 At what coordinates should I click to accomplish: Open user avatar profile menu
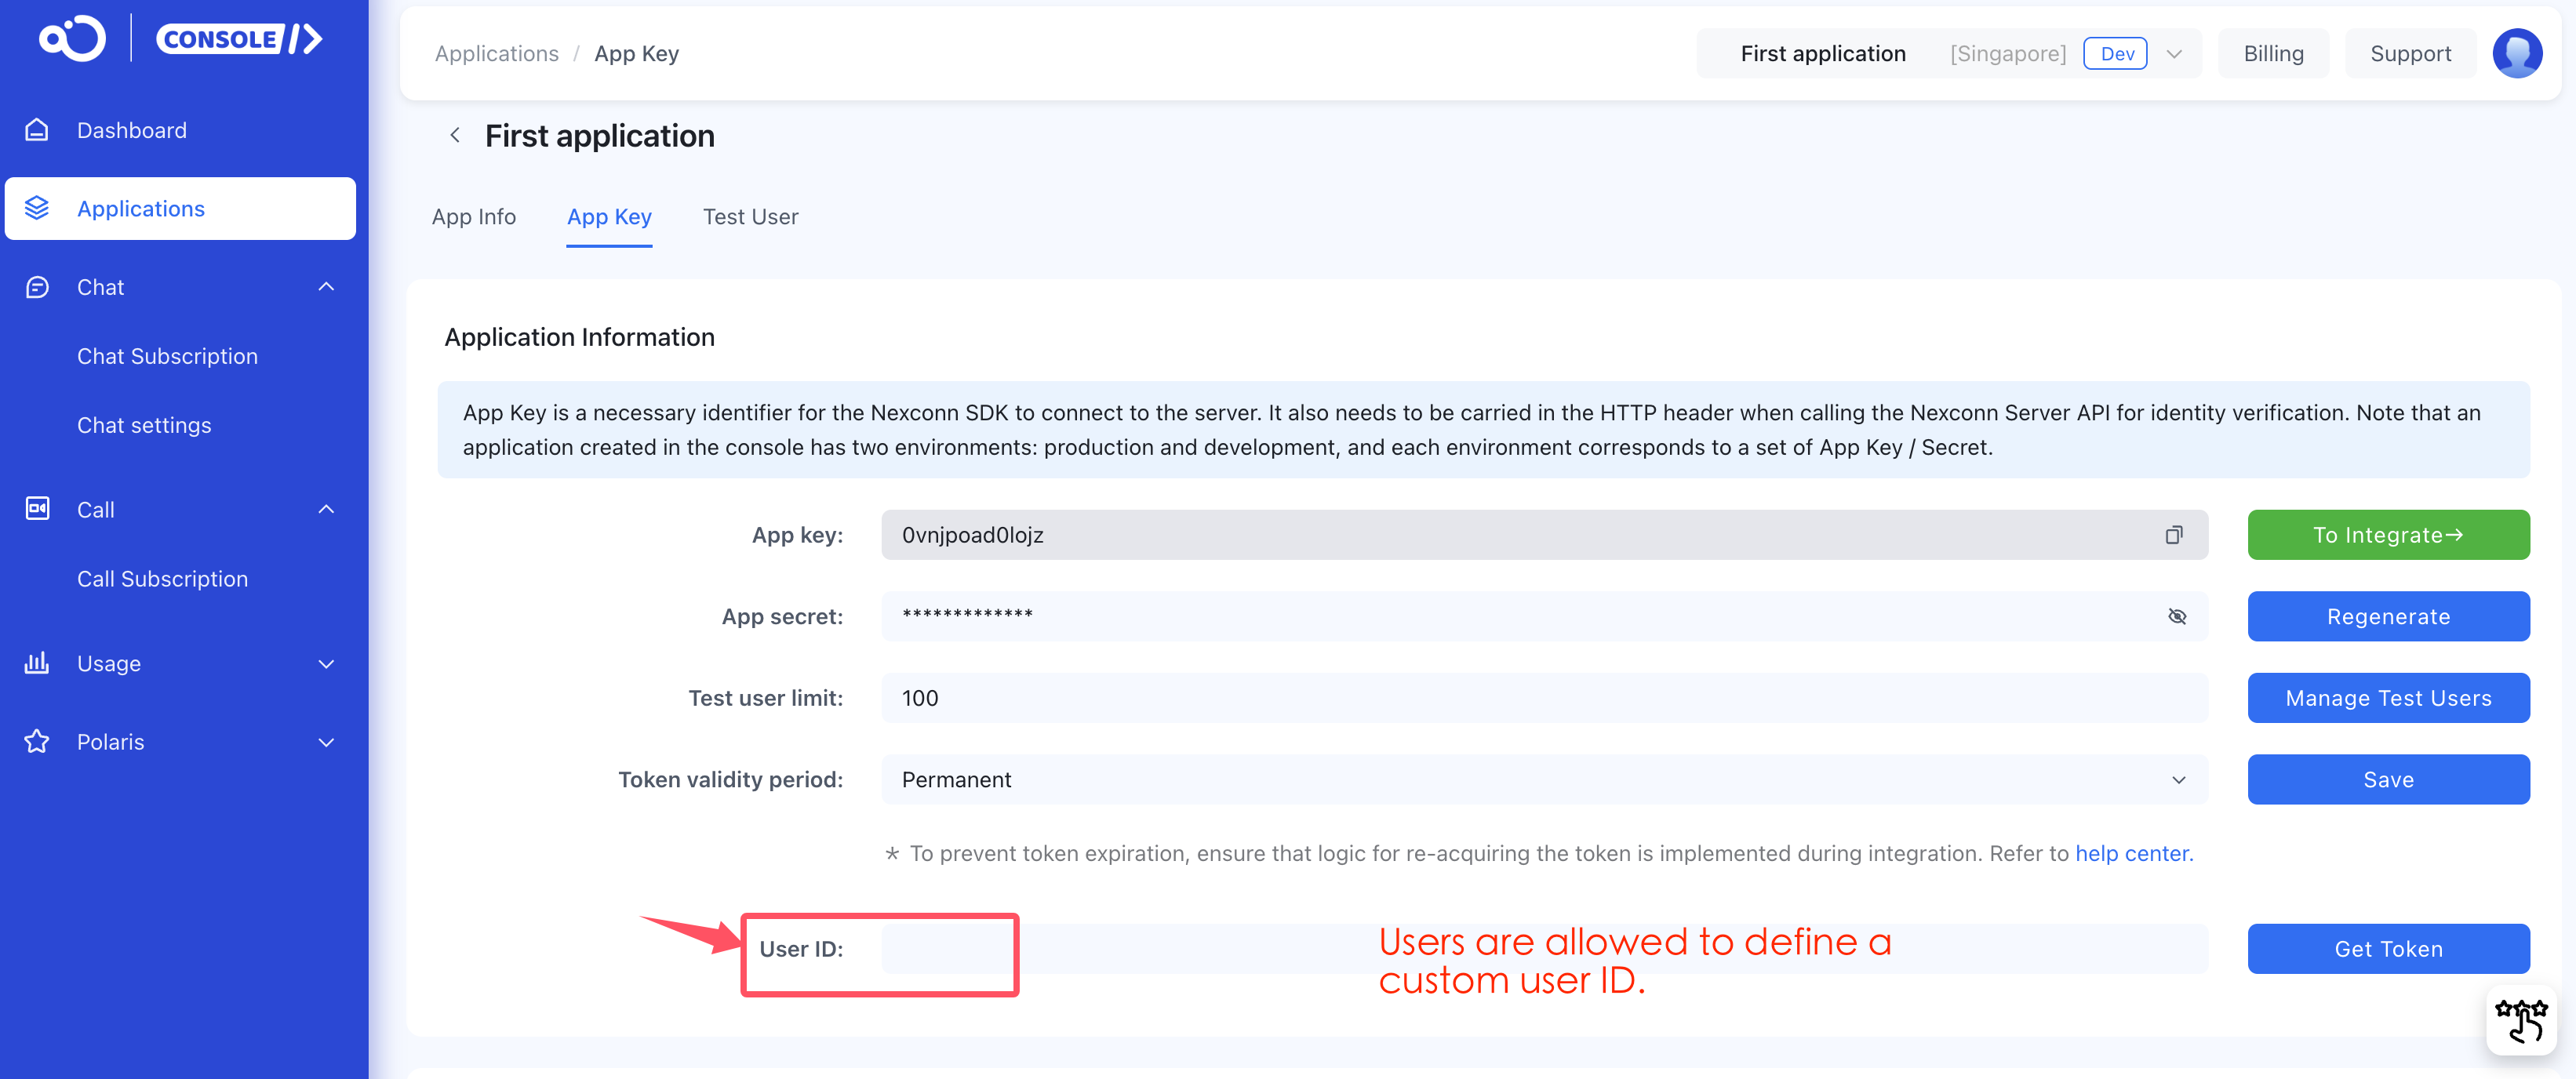point(2516,53)
